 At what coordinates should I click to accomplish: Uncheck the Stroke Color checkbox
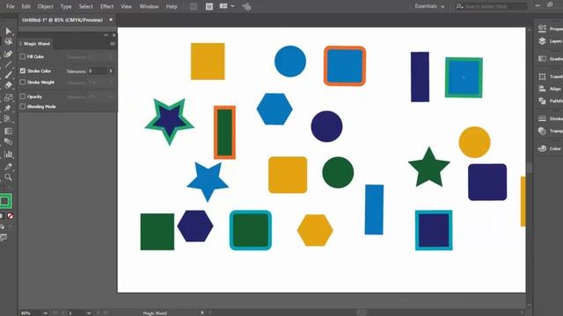23,71
